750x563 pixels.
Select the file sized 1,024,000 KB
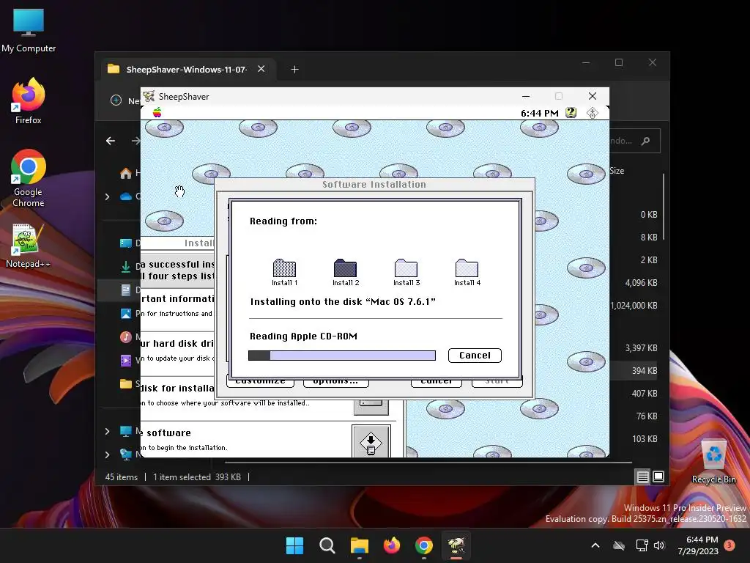coord(634,306)
